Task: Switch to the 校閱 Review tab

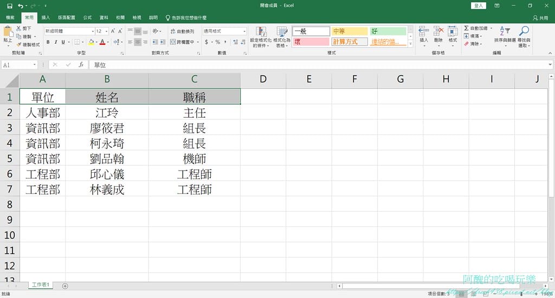Action: [x=120, y=17]
